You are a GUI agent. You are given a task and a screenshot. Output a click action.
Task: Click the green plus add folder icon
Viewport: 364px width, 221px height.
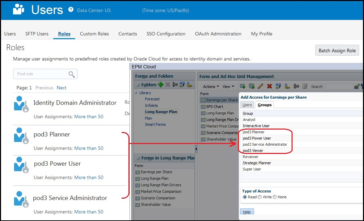pos(160,85)
